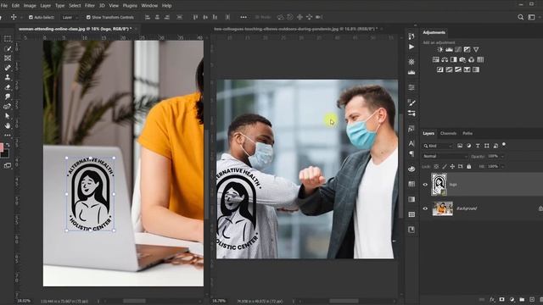Switch to the Channels tab
Image resolution: width=543 pixels, height=305 pixels.
pyautogui.click(x=448, y=134)
